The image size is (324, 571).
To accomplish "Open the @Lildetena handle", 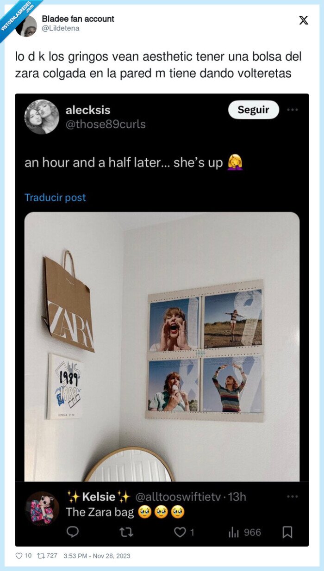I will click(61, 28).
